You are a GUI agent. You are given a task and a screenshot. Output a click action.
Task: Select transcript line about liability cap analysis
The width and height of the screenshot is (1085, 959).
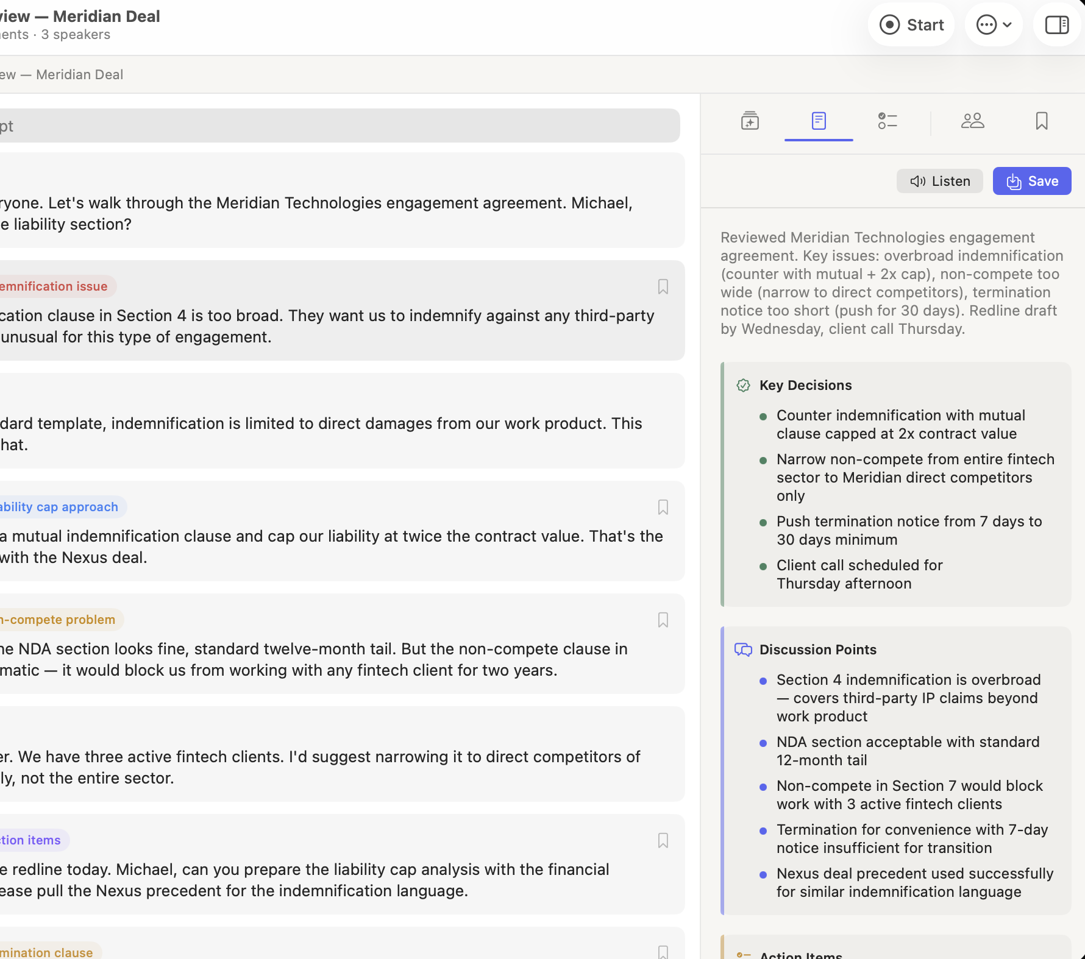pos(305,880)
